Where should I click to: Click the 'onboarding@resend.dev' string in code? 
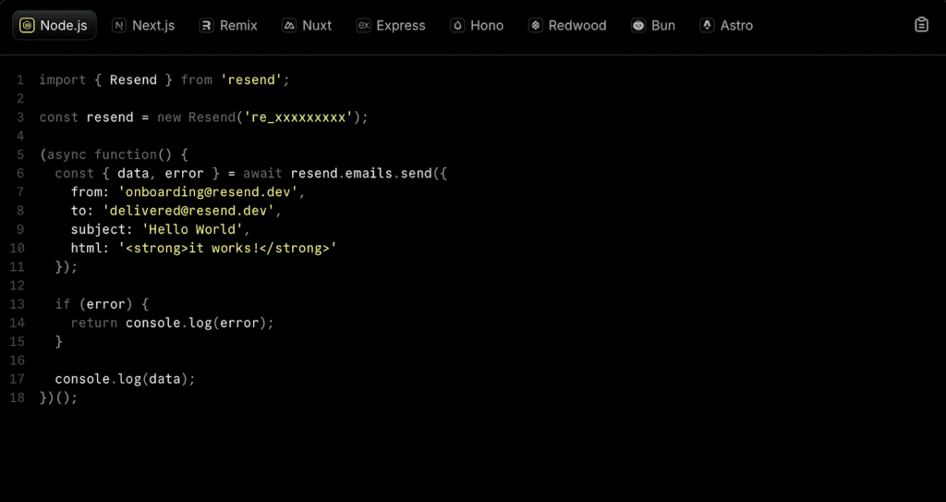(208, 192)
